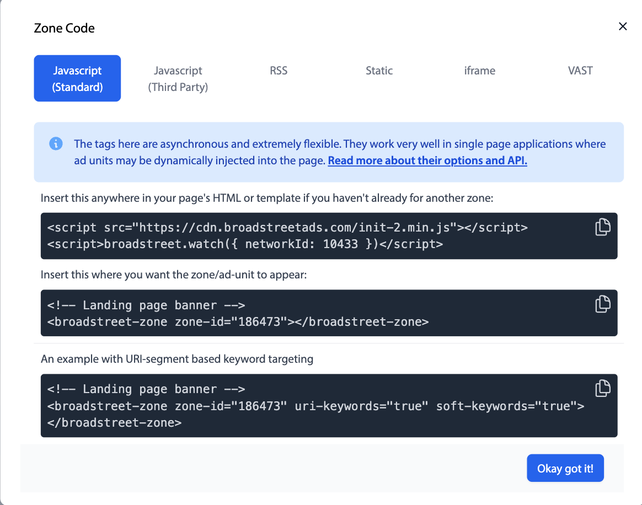Switch to Javascript (Third Party) tab
The width and height of the screenshot is (642, 505).
[178, 78]
